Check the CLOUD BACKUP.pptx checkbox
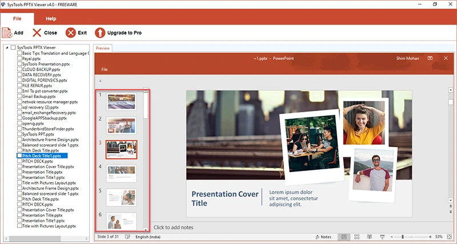 point(19,69)
